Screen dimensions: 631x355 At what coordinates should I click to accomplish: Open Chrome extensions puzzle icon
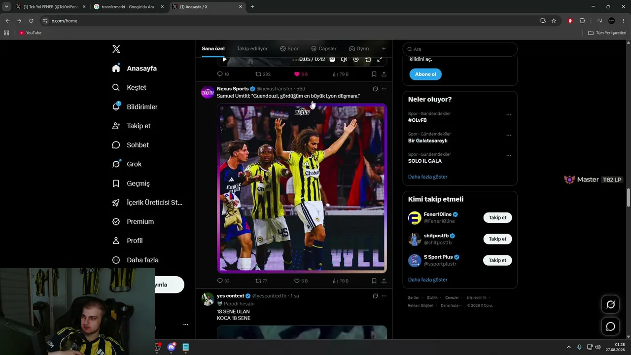pyautogui.click(x=582, y=21)
